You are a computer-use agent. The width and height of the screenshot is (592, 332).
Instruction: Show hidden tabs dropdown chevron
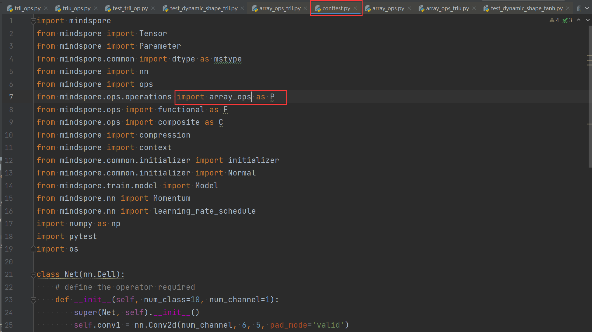[587, 8]
